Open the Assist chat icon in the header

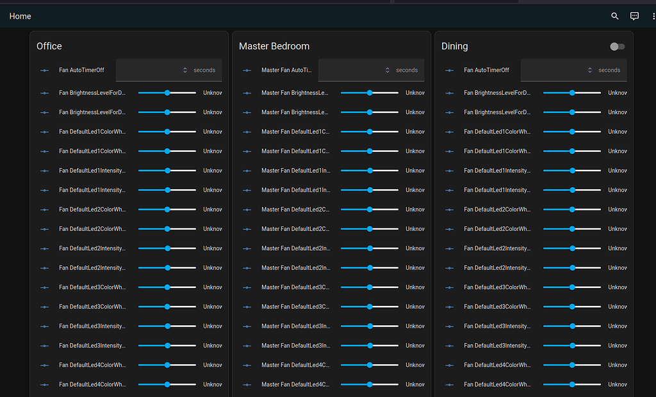point(634,16)
